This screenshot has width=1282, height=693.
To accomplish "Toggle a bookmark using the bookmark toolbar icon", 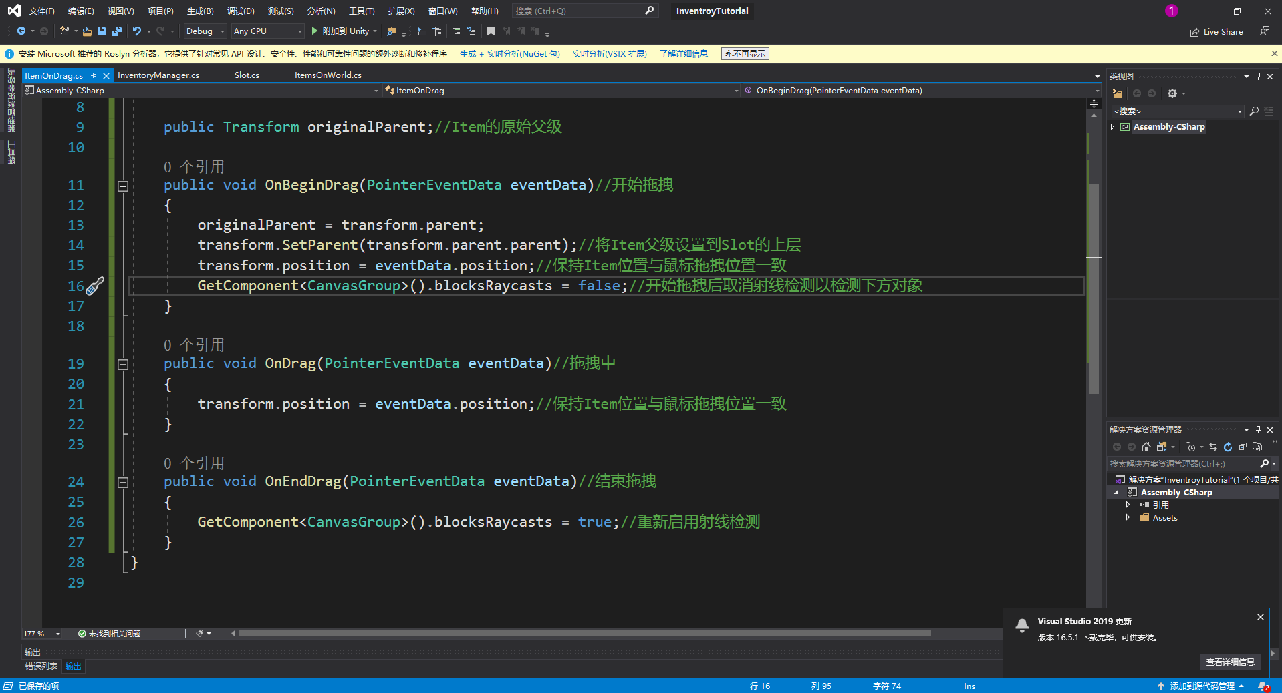I will click(x=491, y=31).
